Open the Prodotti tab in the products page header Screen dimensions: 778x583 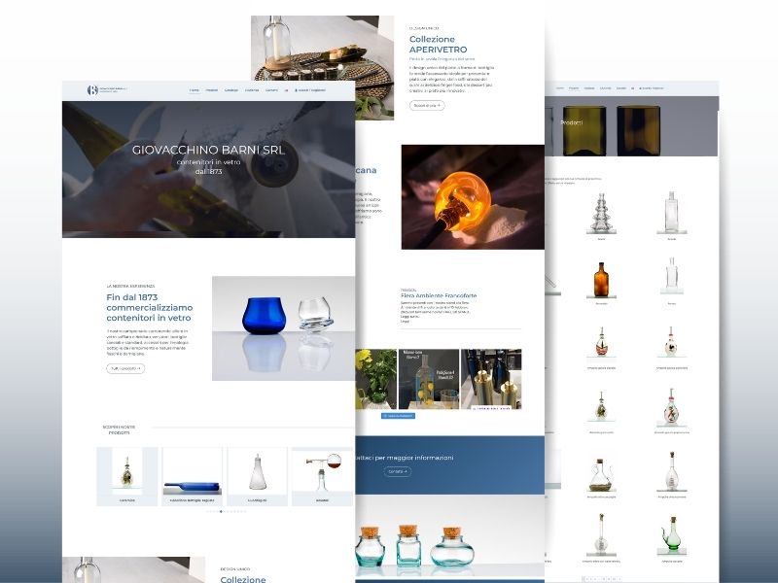tap(574, 88)
